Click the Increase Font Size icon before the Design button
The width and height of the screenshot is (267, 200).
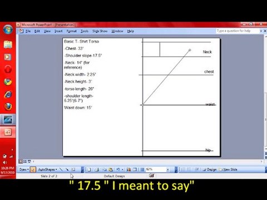point(197,169)
